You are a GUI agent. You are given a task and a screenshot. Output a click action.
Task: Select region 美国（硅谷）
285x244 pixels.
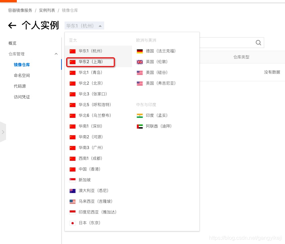166,72
